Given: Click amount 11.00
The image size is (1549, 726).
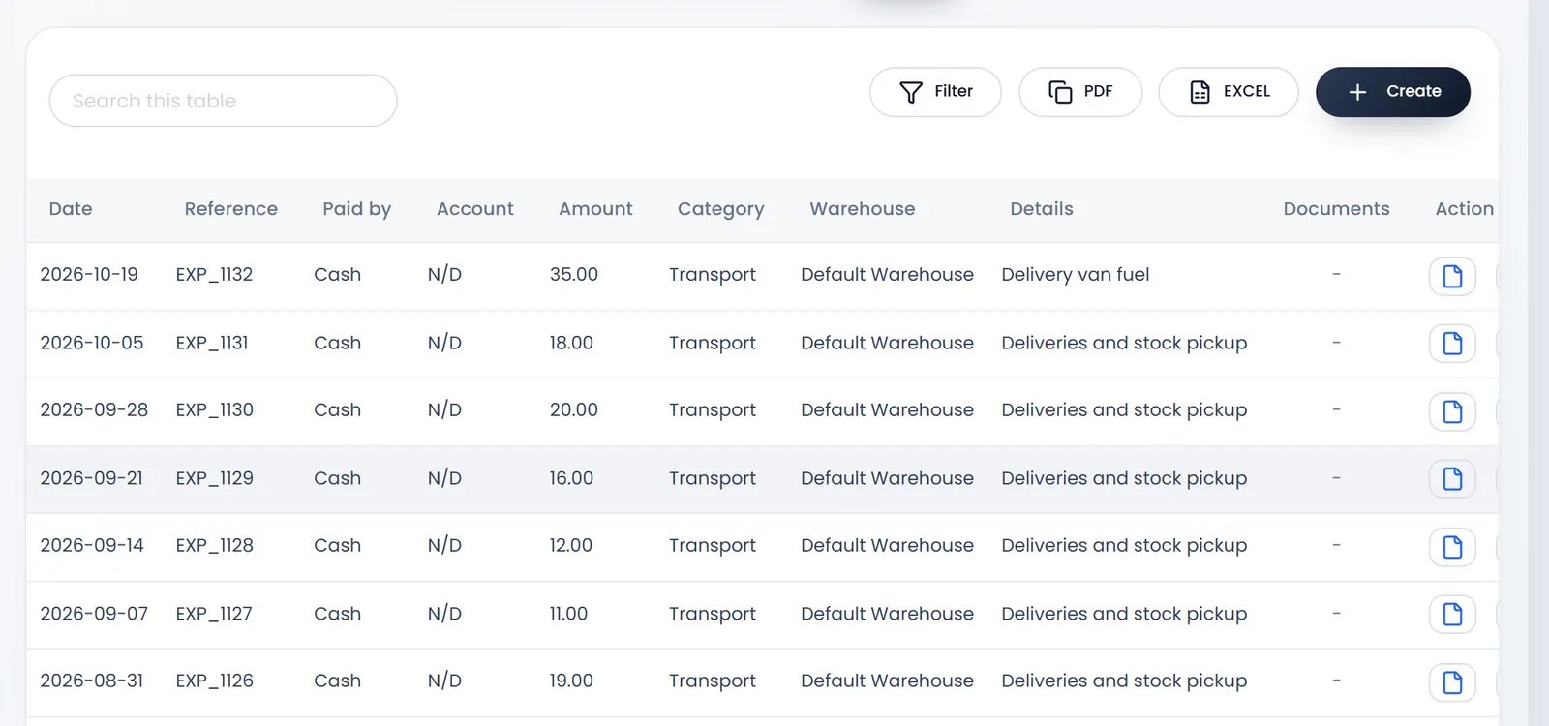Looking at the screenshot, I should coord(568,614).
